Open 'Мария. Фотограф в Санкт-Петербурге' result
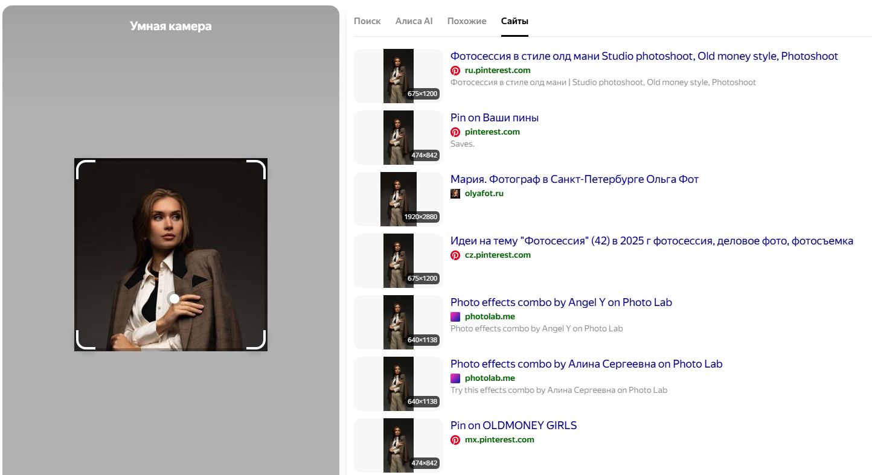Image resolution: width=872 pixels, height=475 pixels. coord(574,179)
